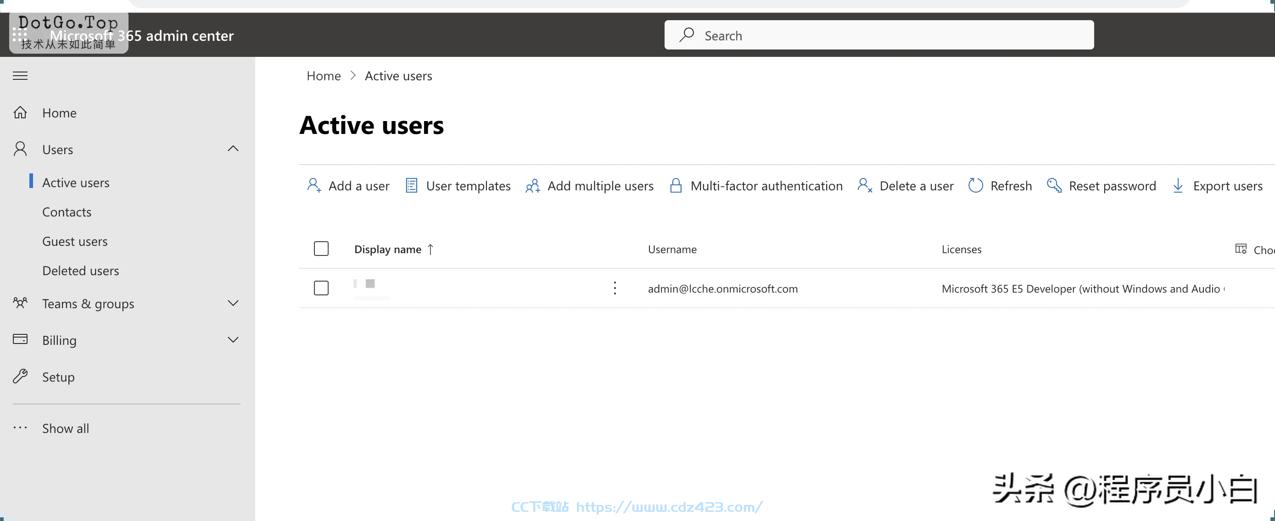Expand the Teams & groups chevron
Image resolution: width=1275 pixels, height=521 pixels.
click(233, 303)
